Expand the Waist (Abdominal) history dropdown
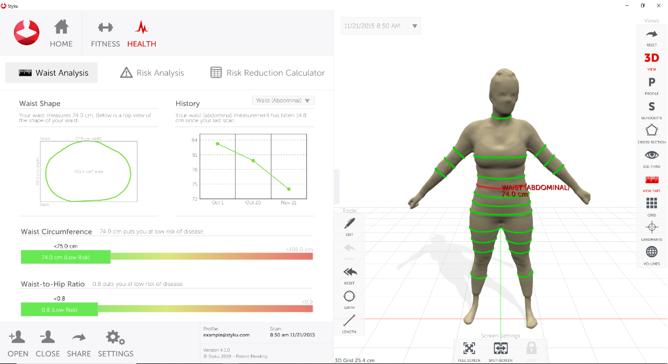 coord(283,100)
